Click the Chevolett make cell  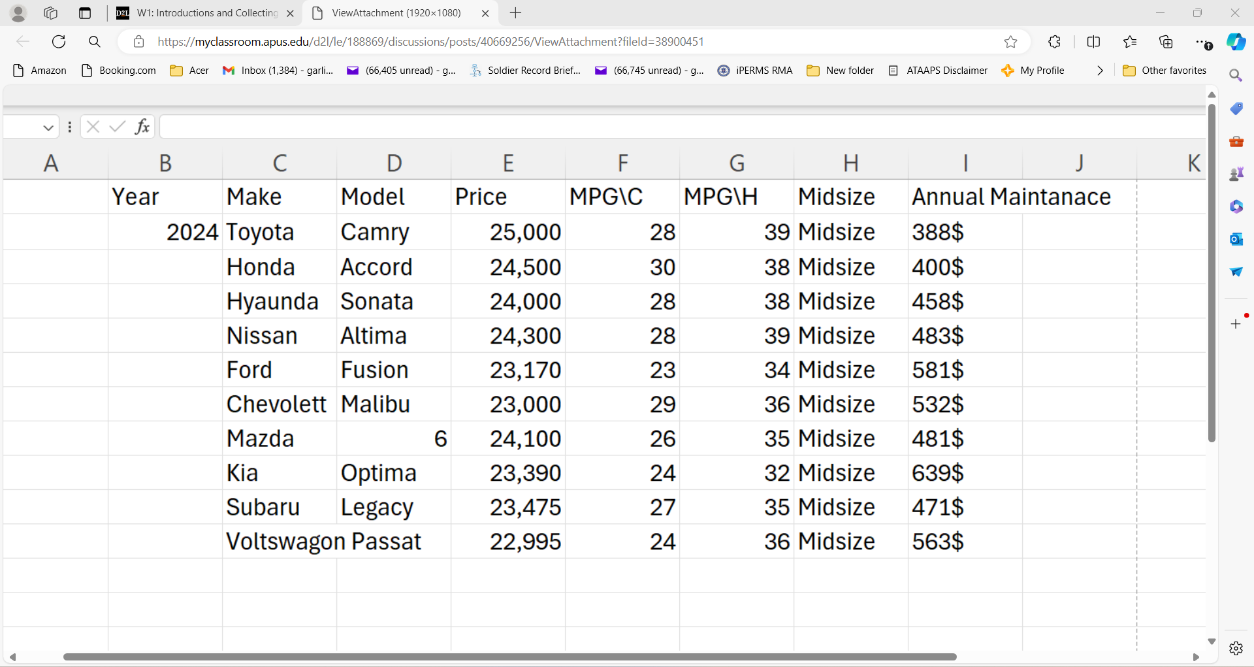(280, 404)
